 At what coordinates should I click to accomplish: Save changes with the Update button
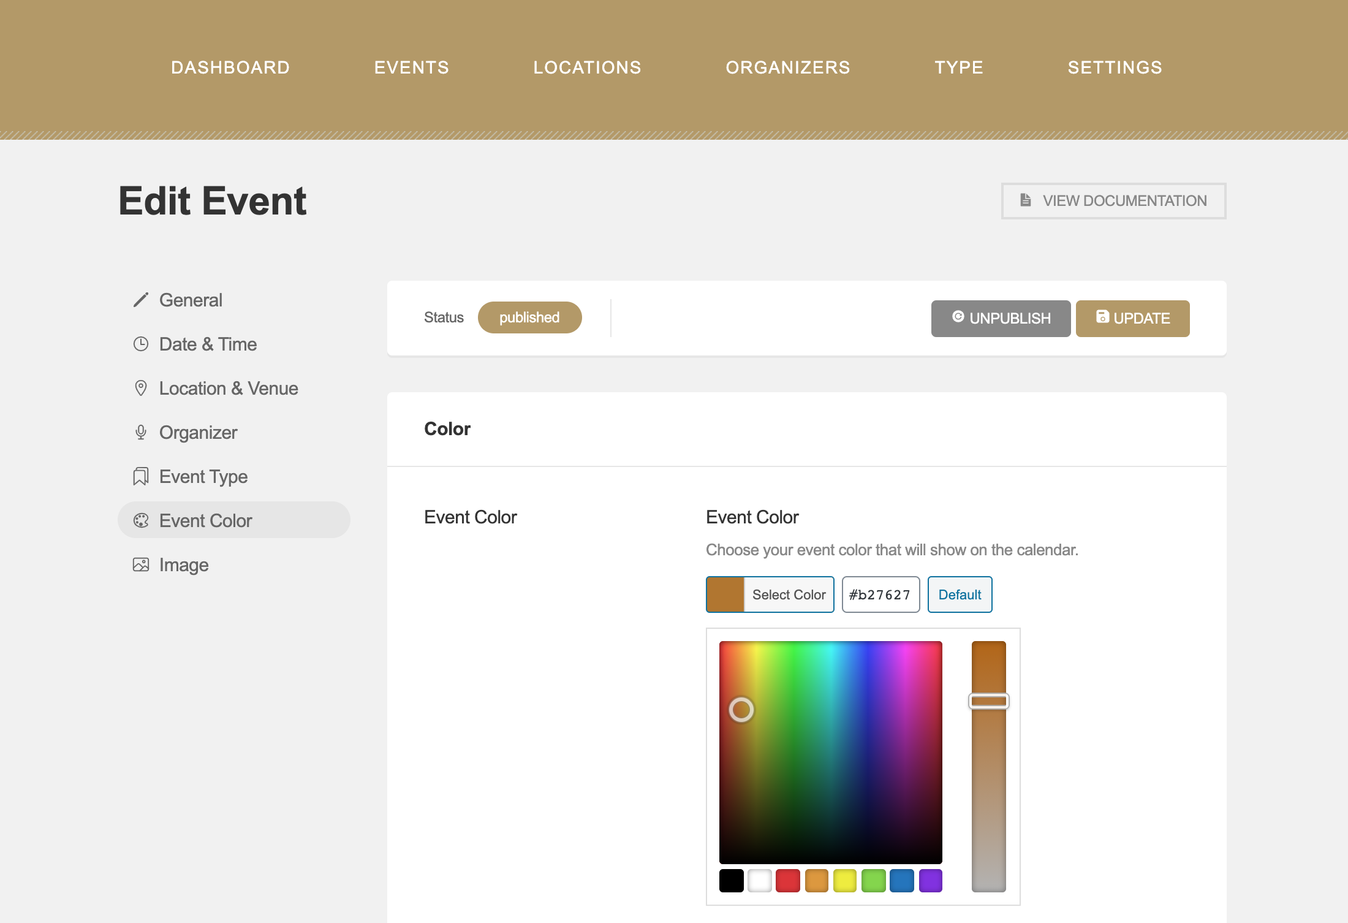[1132, 319]
